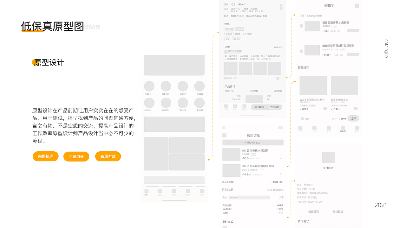Open 附近超市 from the category grid
Viewport: 406px width, 228px height.
click(x=149, y=103)
